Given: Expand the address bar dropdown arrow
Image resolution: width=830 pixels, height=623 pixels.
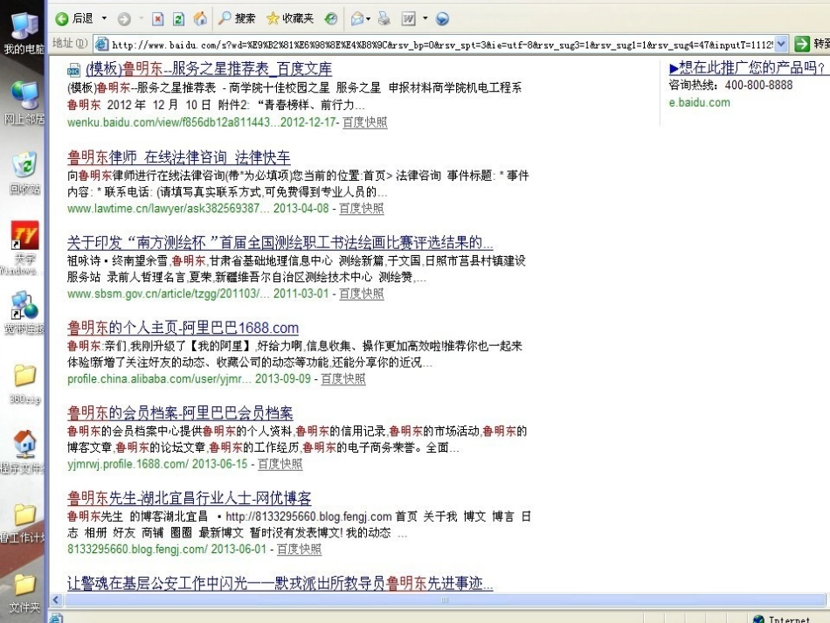Looking at the screenshot, I should coord(781,45).
